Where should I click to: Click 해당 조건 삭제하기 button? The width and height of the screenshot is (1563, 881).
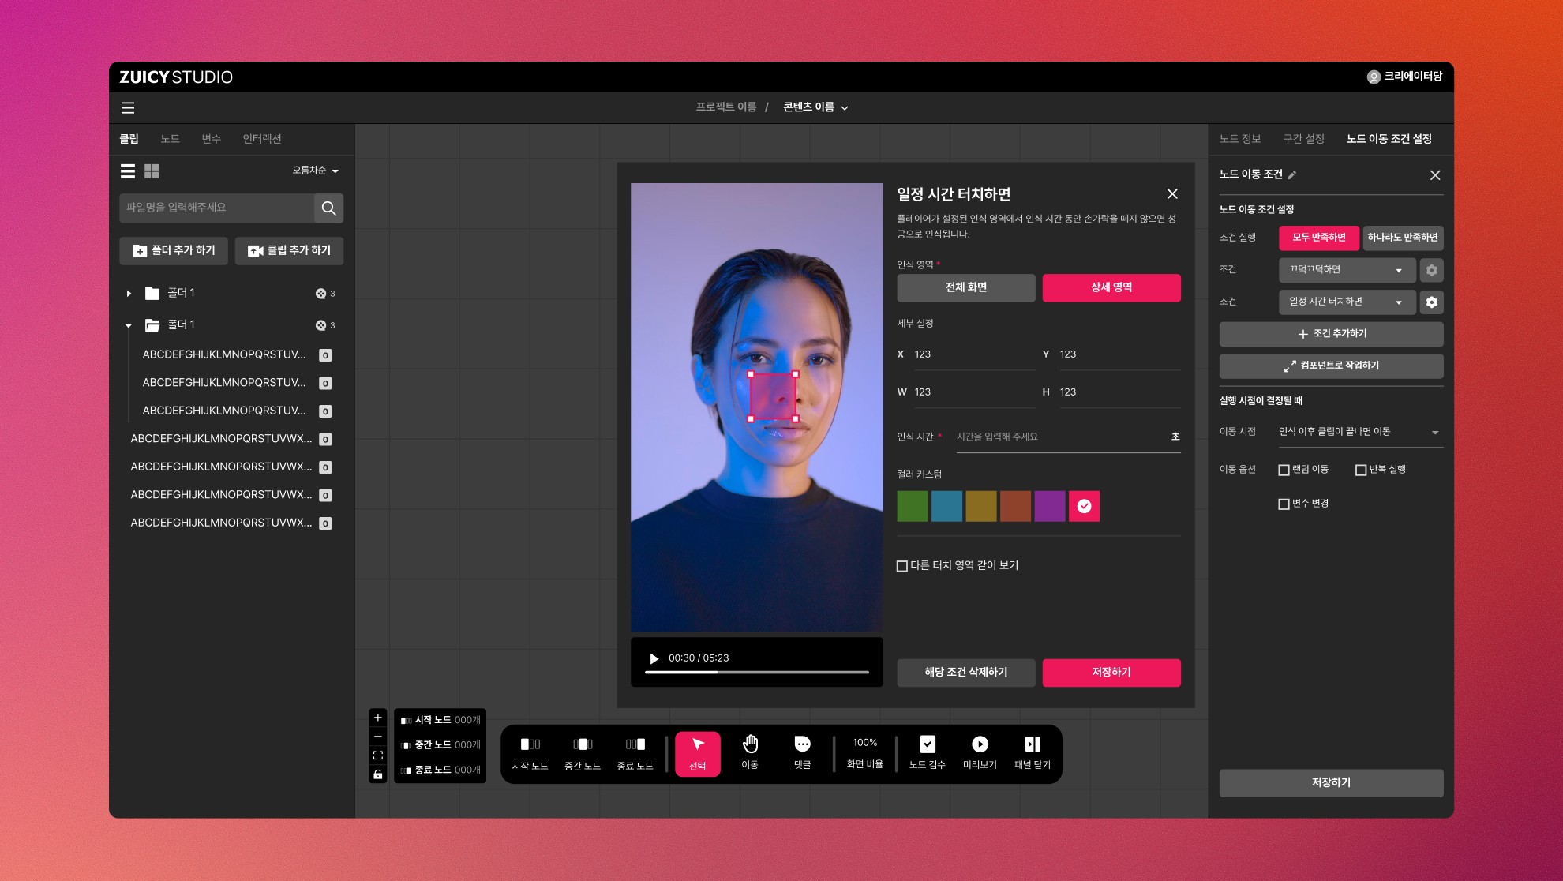[965, 673]
